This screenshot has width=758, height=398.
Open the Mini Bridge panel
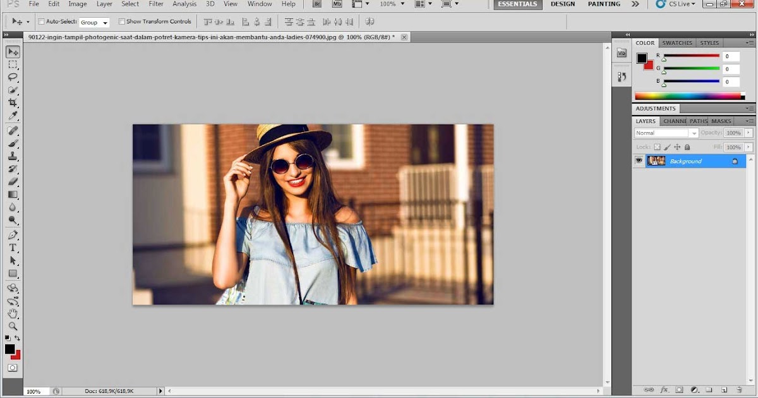[621, 53]
